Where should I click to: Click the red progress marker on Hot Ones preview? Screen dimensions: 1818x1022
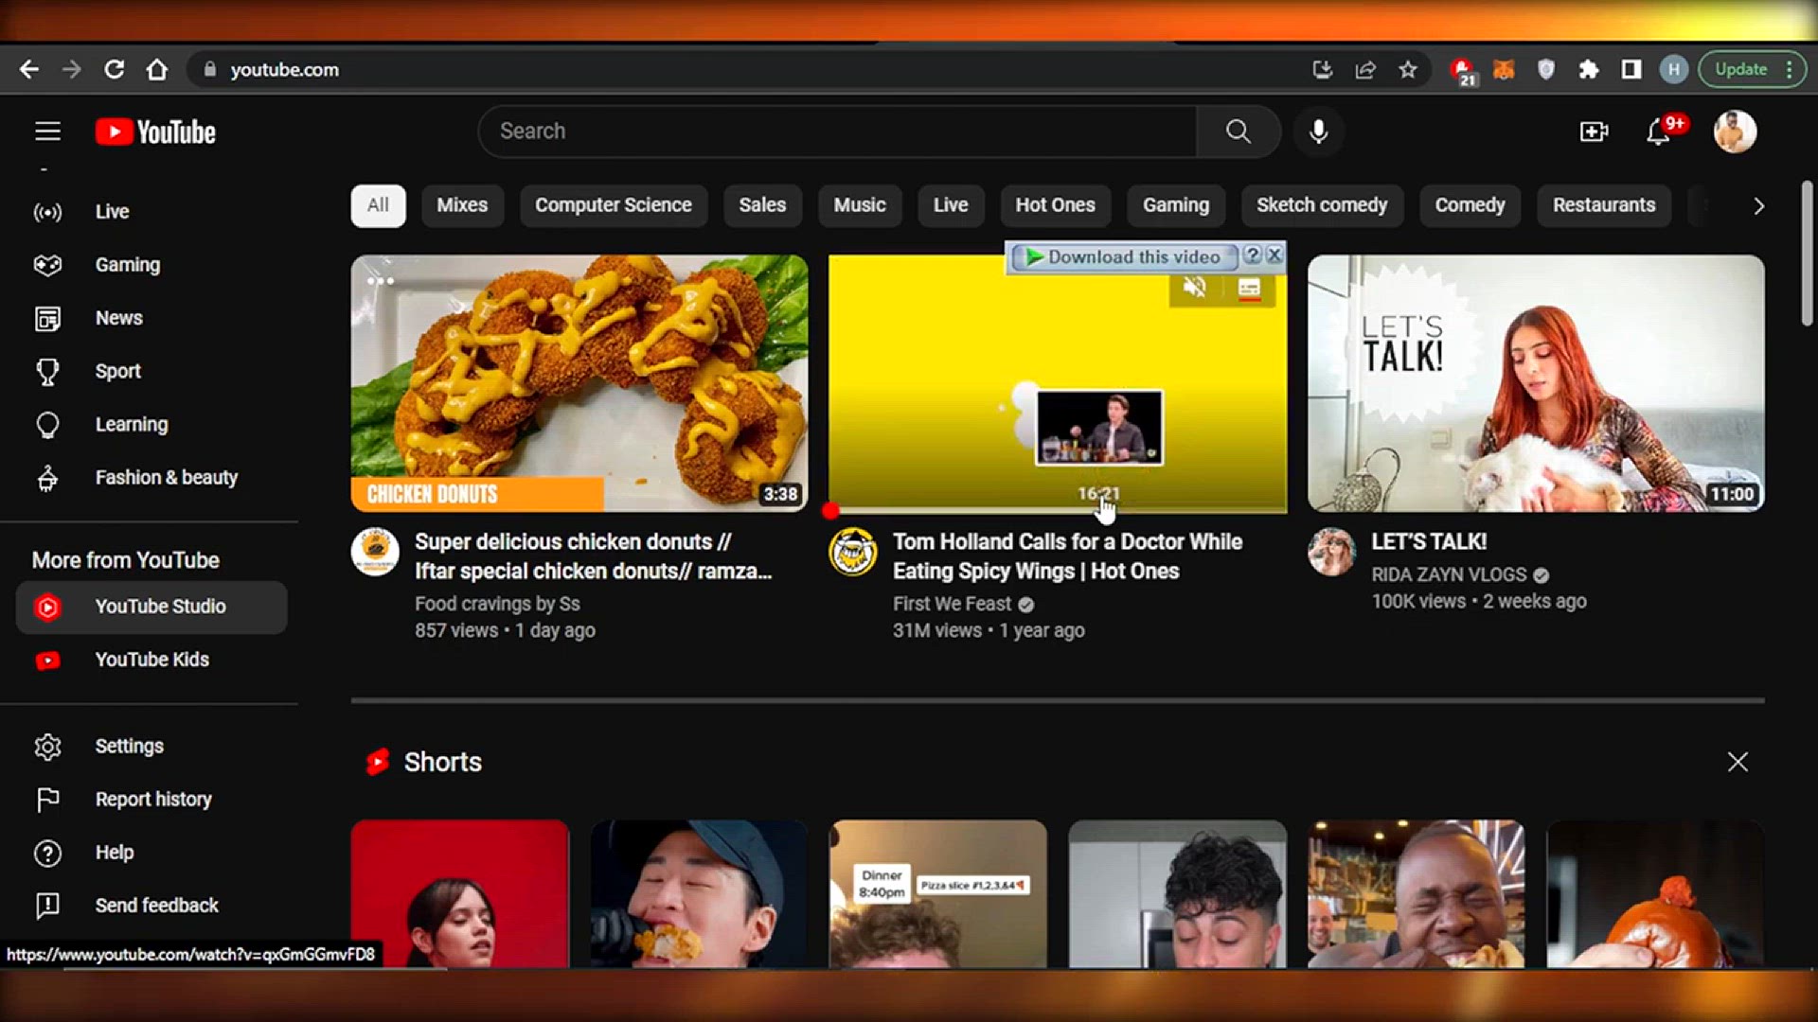point(830,511)
